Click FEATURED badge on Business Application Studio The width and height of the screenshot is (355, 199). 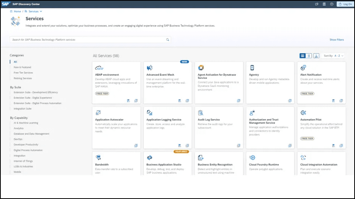coord(181,152)
